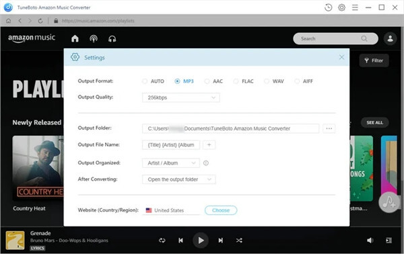The width and height of the screenshot is (404, 254).
Task: Click the podcasts icon in Amazon Music
Action: tap(94, 38)
